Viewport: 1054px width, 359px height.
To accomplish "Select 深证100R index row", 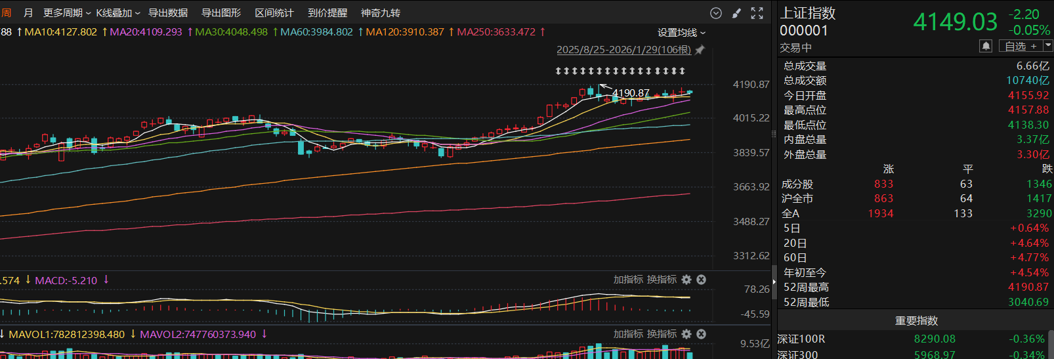I will coord(912,339).
